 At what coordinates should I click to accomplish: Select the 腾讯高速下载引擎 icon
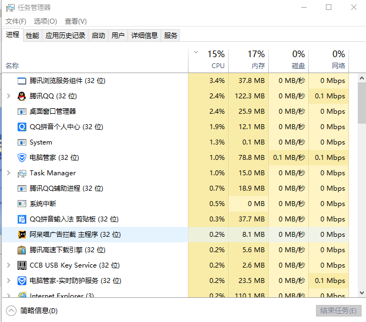click(x=22, y=250)
